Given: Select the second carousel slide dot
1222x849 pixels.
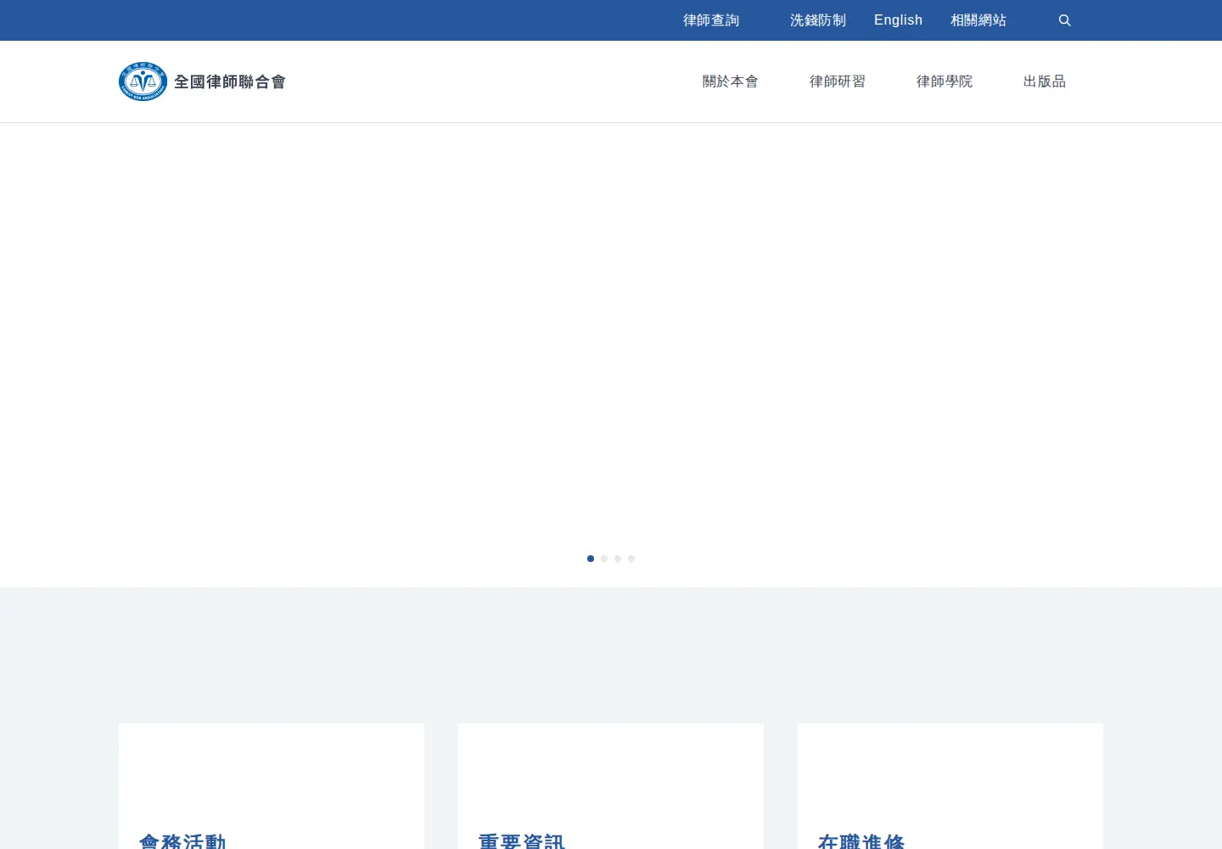Looking at the screenshot, I should [x=604, y=559].
